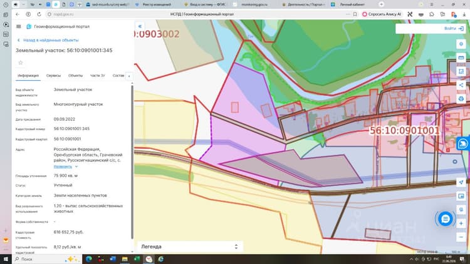Click the Войти login button
Viewport: 470px width, 264px height.
[x=454, y=28]
